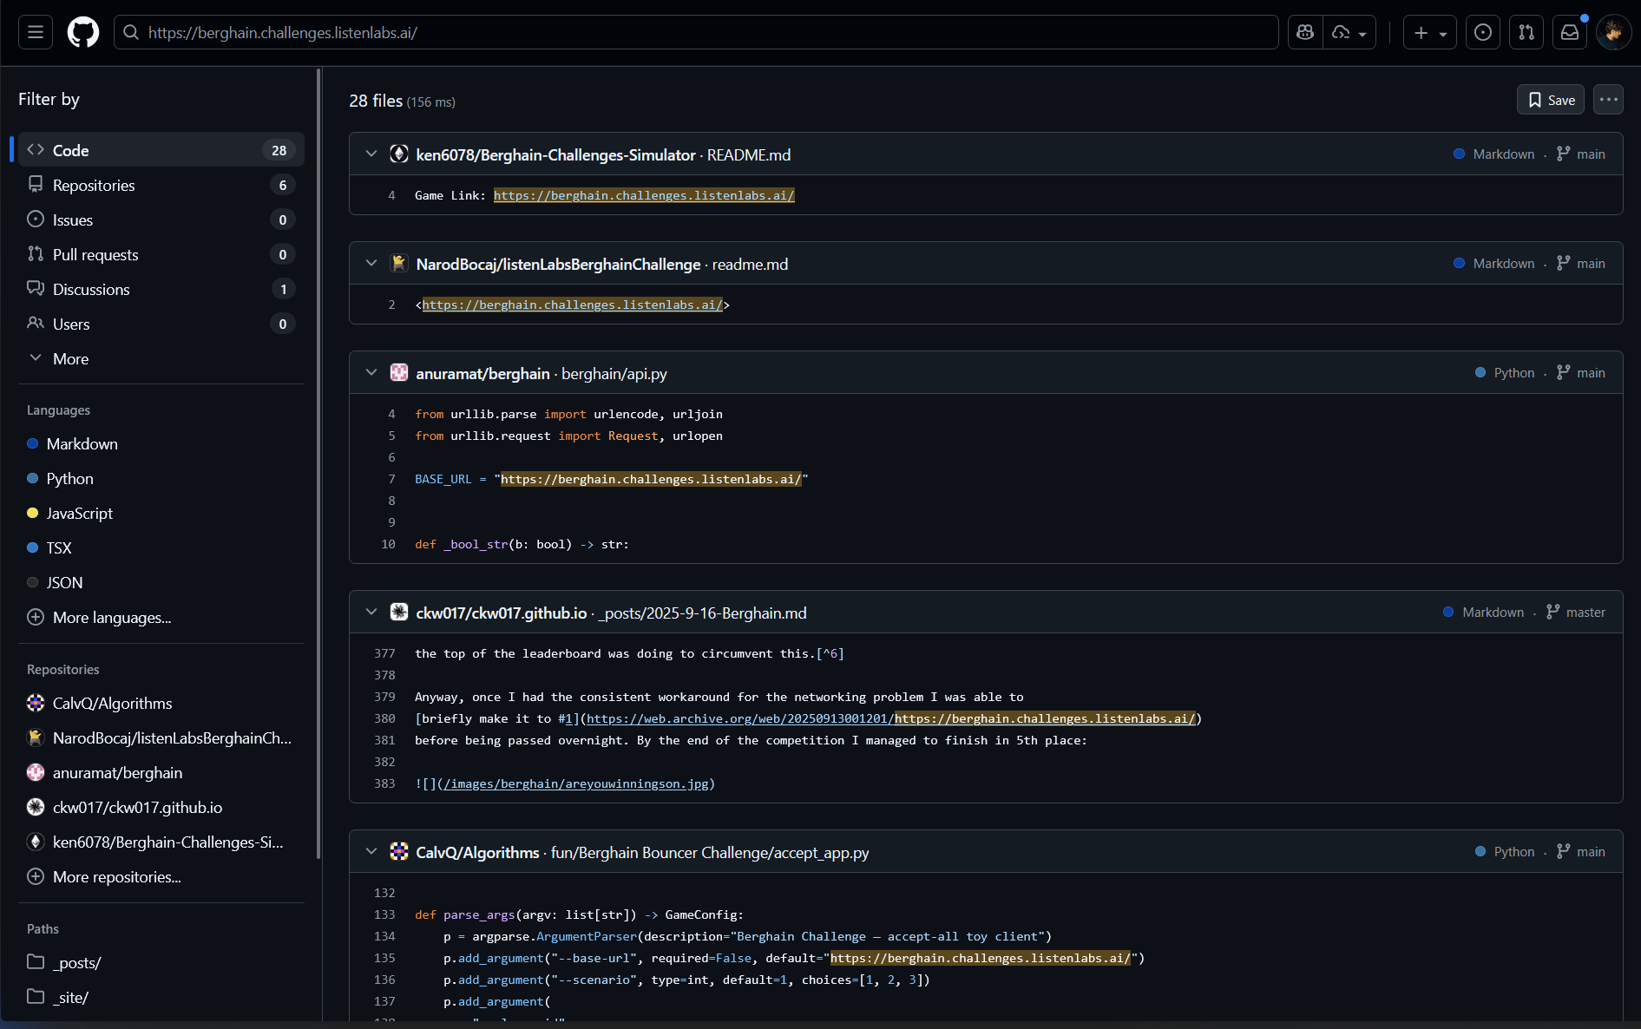1641x1029 pixels.
Task: Focus the search bar with berghain URL
Action: pos(696,32)
